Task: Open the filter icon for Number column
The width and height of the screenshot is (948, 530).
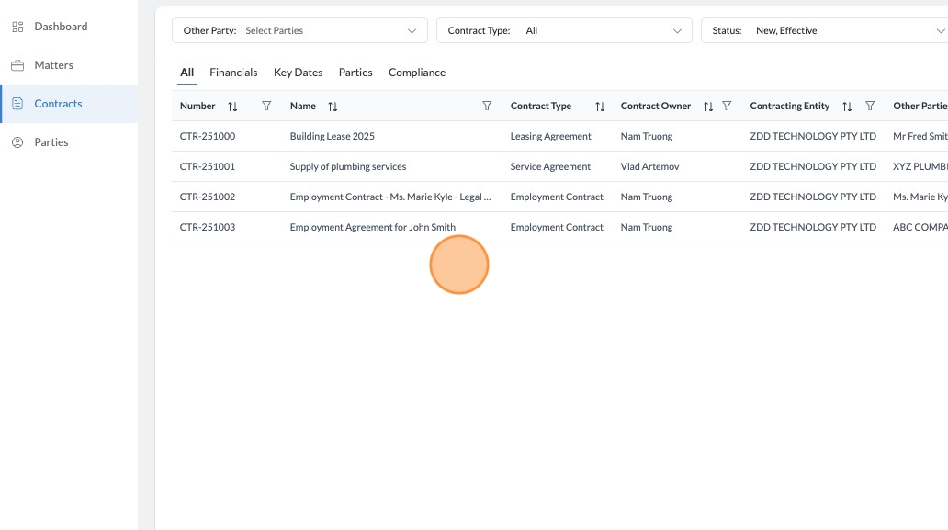Action: pyautogui.click(x=266, y=107)
